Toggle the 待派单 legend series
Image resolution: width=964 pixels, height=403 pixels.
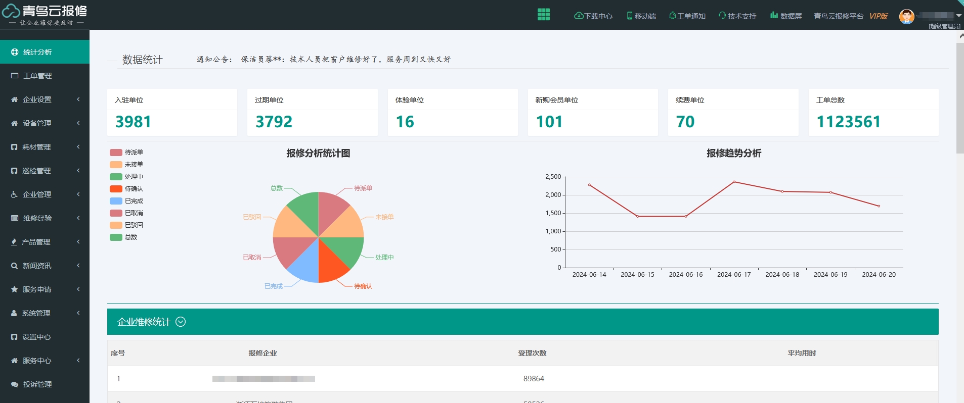(126, 153)
